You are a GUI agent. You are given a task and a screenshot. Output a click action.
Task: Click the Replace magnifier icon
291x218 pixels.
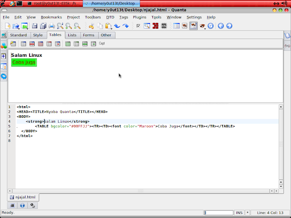77,26
